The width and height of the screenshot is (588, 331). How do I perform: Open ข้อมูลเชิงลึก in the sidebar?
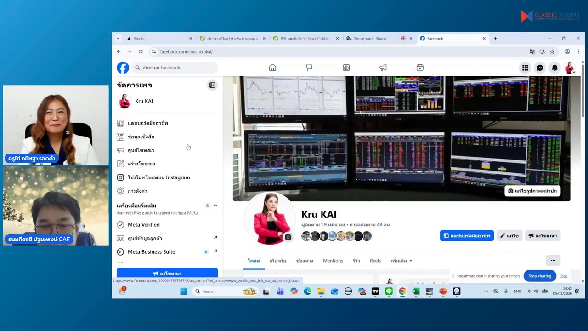167,137
